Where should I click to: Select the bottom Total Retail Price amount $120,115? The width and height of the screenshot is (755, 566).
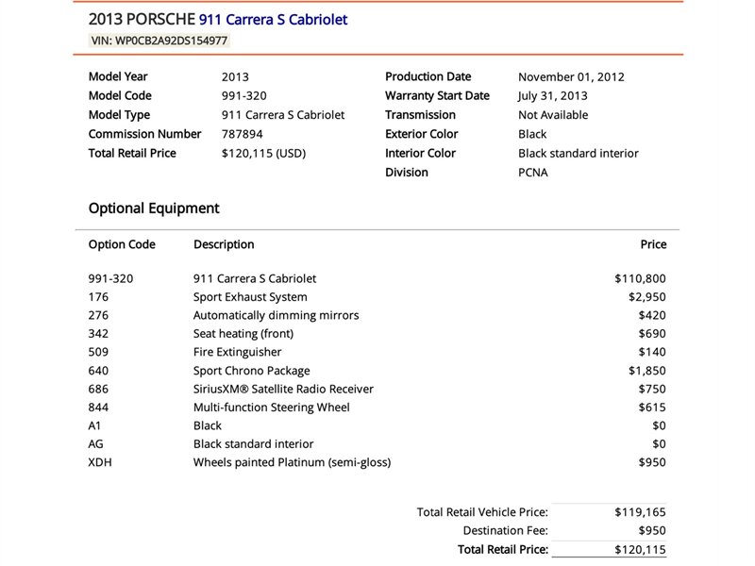[640, 549]
